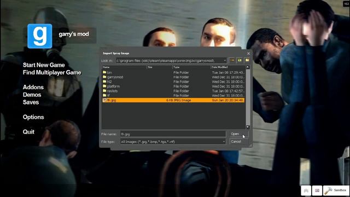This screenshot has width=350, height=197.
Task: Select the th.jpg file name
Action: tap(112, 100)
